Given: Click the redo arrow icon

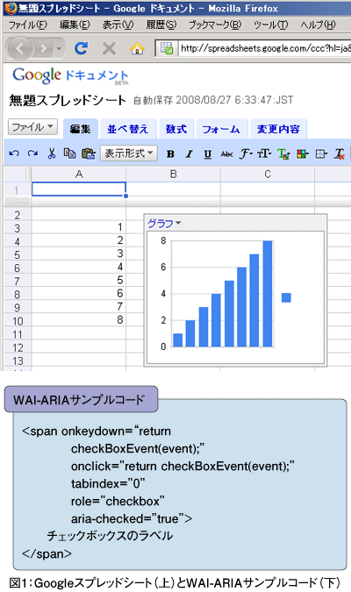Looking at the screenshot, I should point(32,153).
